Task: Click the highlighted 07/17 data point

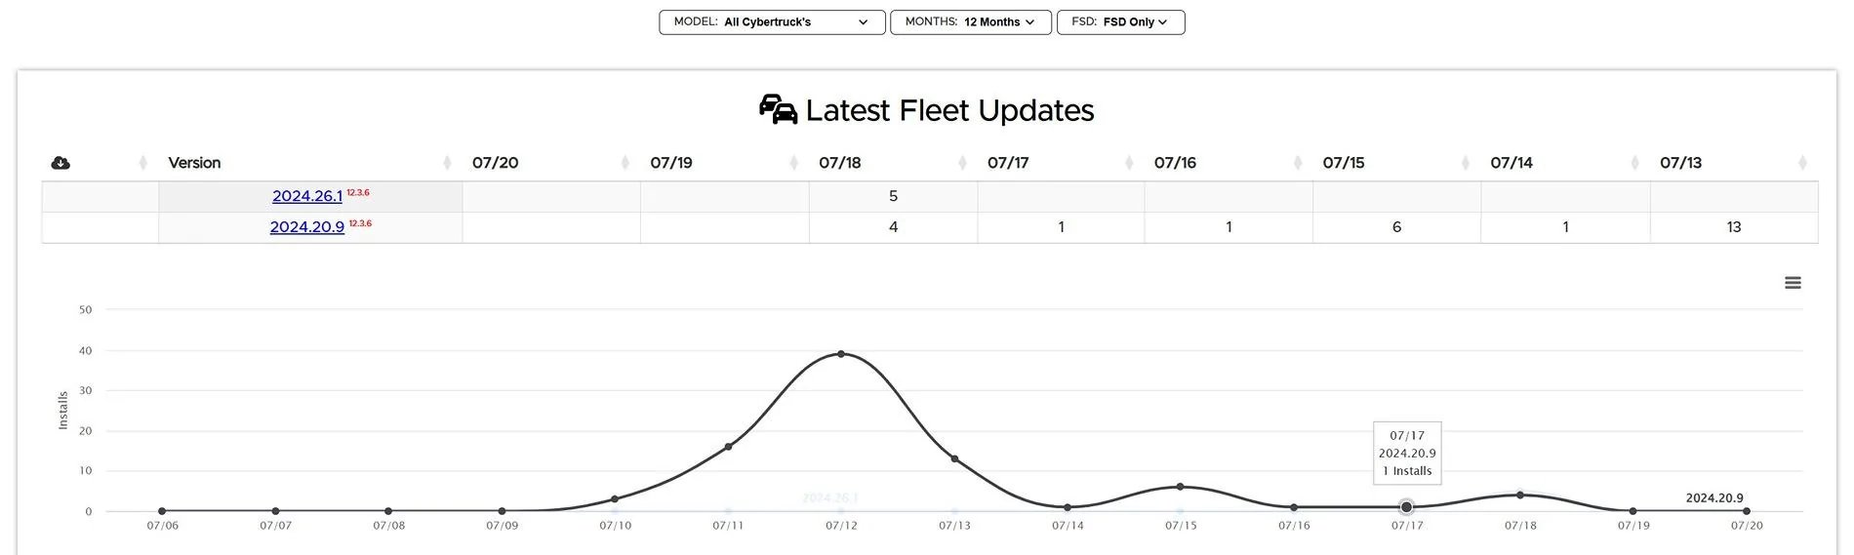Action: click(1406, 507)
